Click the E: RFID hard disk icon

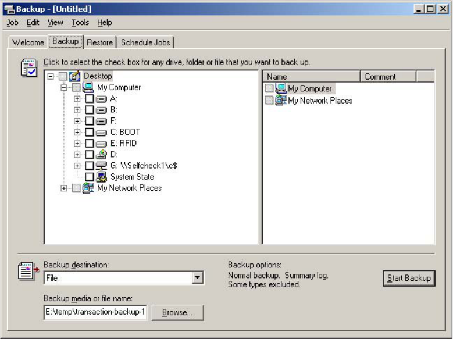pos(101,144)
